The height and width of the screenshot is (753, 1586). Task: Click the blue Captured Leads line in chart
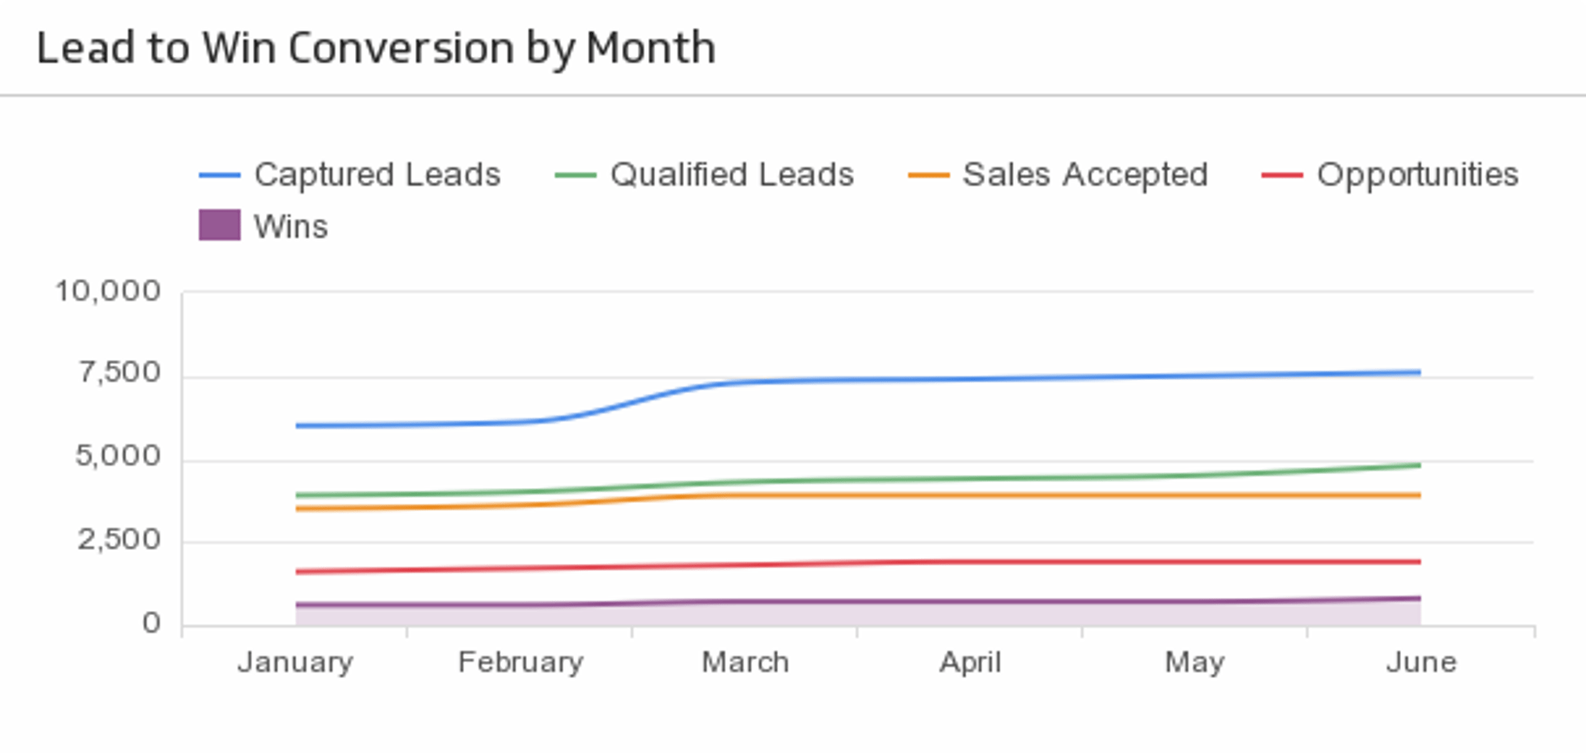click(909, 380)
